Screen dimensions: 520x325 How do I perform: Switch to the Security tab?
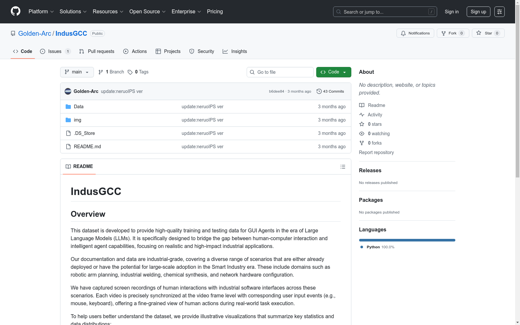click(202, 51)
